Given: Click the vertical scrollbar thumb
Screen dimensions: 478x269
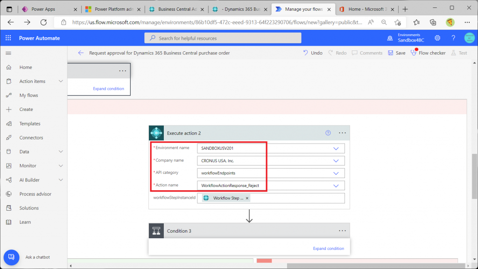Looking at the screenshot, I should [x=474, y=176].
